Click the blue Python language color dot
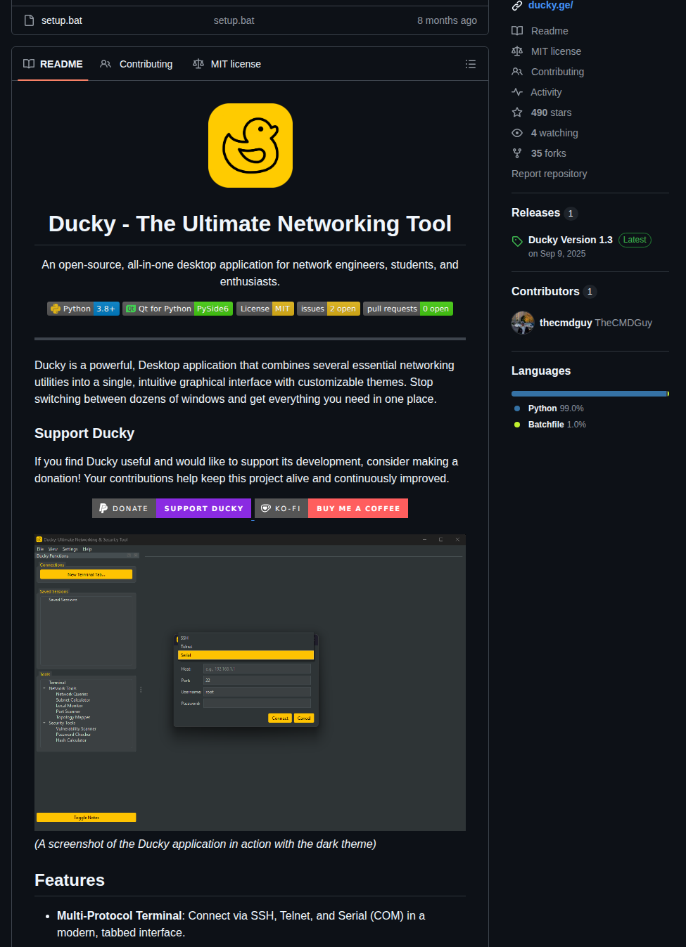This screenshot has width=686, height=947. click(x=517, y=408)
